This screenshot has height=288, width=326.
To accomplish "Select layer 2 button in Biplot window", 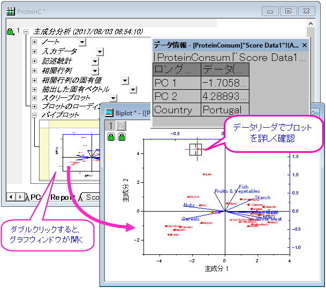I will pos(121,126).
